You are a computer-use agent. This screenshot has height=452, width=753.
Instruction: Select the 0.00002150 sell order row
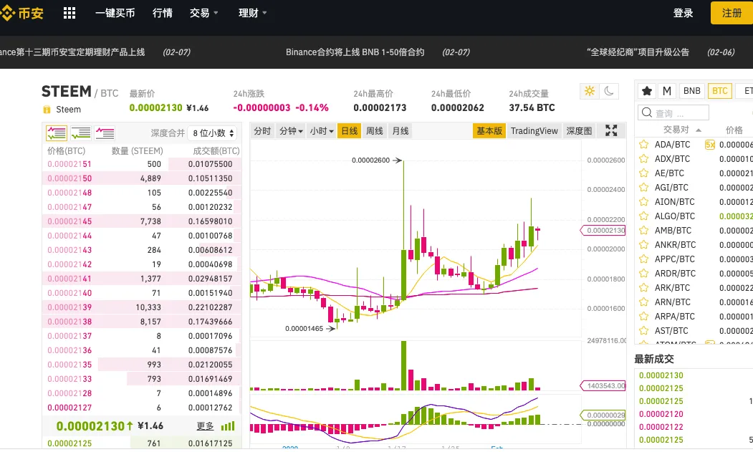pos(142,178)
